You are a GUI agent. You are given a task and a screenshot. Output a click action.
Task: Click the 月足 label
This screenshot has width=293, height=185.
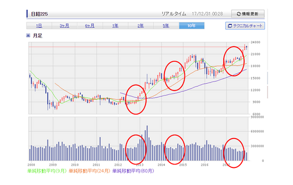pos(38,36)
